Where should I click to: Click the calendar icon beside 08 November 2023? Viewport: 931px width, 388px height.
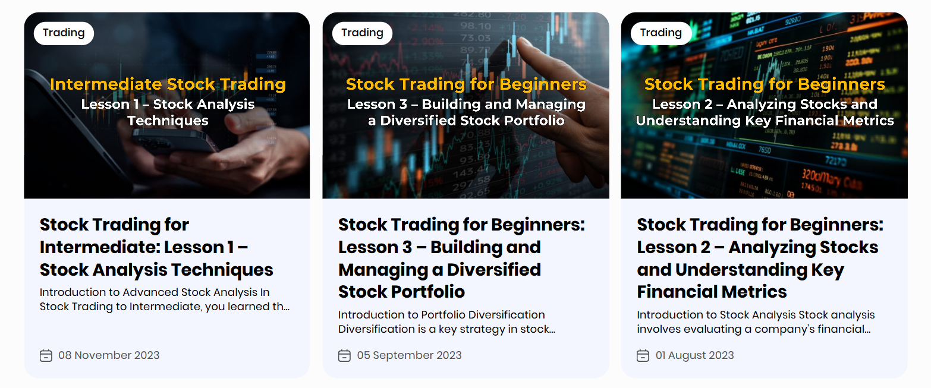click(46, 355)
